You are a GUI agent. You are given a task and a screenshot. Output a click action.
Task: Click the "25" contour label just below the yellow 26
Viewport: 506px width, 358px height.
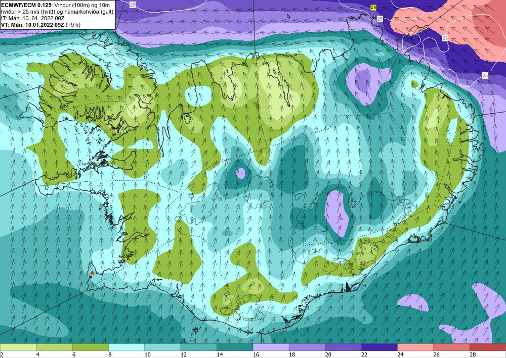click(380, 19)
